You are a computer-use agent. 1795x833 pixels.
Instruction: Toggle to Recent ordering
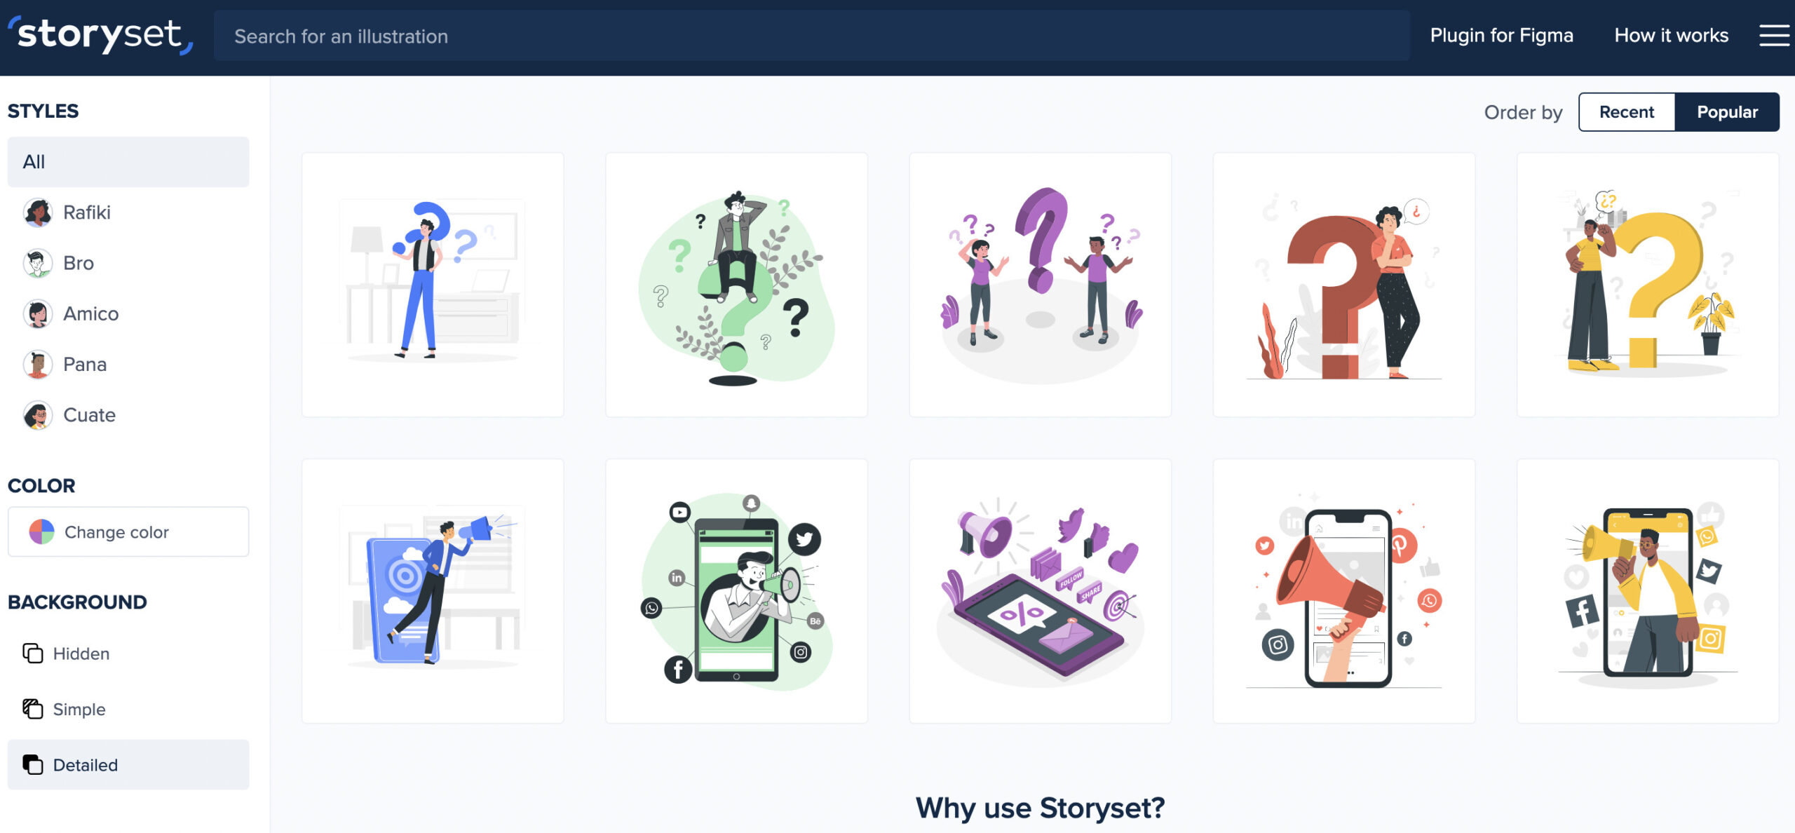pyautogui.click(x=1627, y=111)
